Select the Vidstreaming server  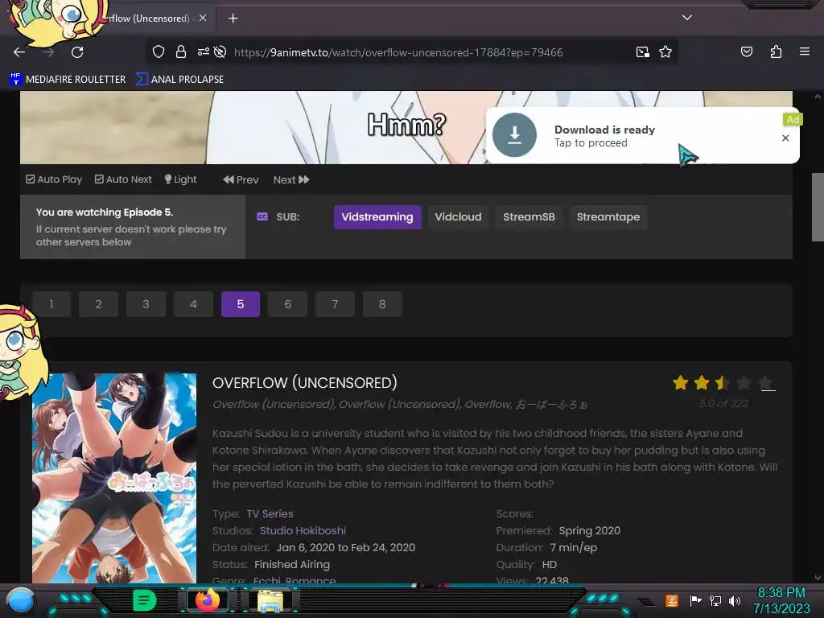pos(377,217)
